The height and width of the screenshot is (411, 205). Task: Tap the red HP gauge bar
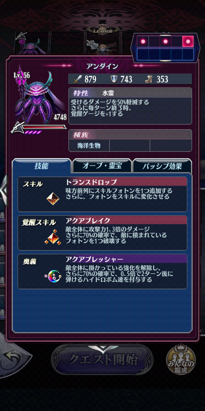[x=44, y=127]
